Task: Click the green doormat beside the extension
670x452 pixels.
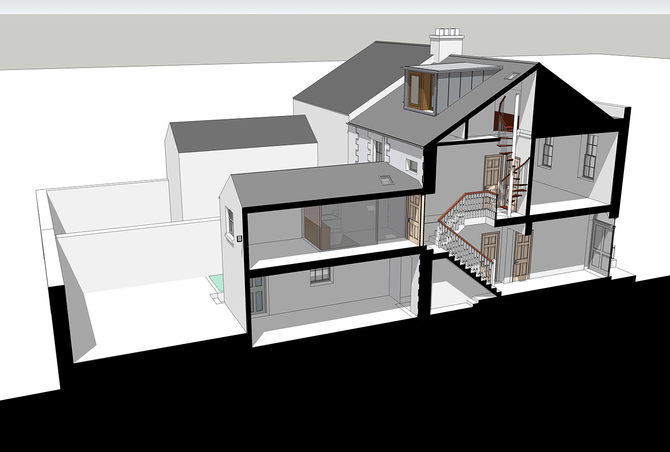Action: (x=215, y=282)
